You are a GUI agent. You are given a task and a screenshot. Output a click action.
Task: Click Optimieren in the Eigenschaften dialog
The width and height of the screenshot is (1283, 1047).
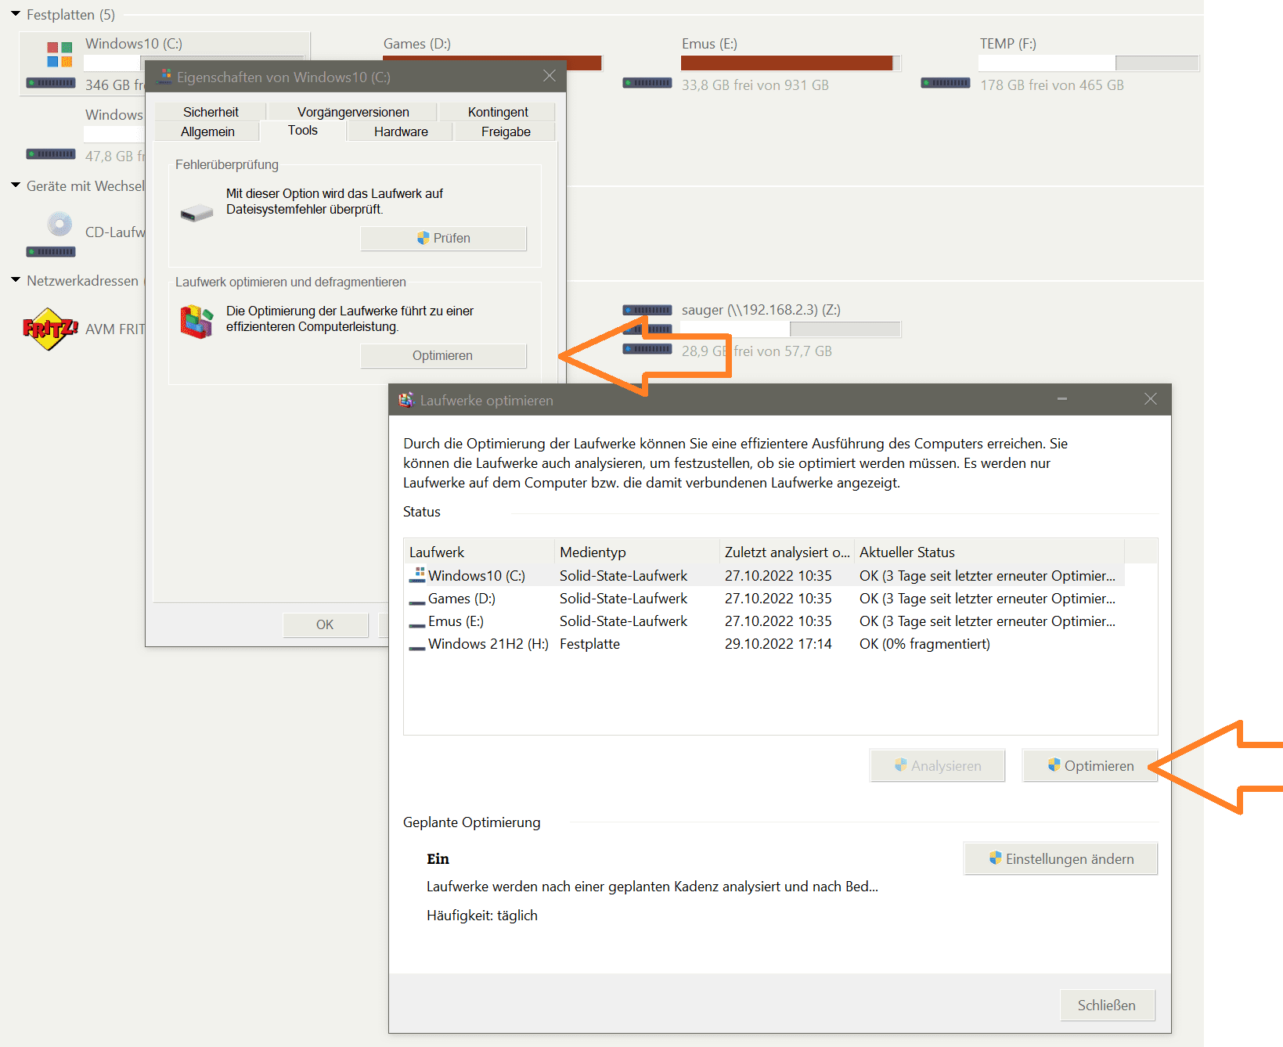443,355
